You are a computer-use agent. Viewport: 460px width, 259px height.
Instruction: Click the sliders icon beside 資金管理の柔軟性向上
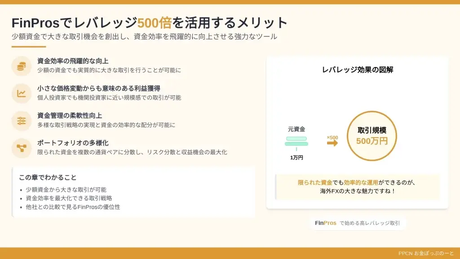pos(21,121)
